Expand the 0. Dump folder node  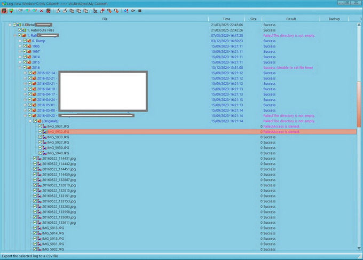tap(20, 41)
